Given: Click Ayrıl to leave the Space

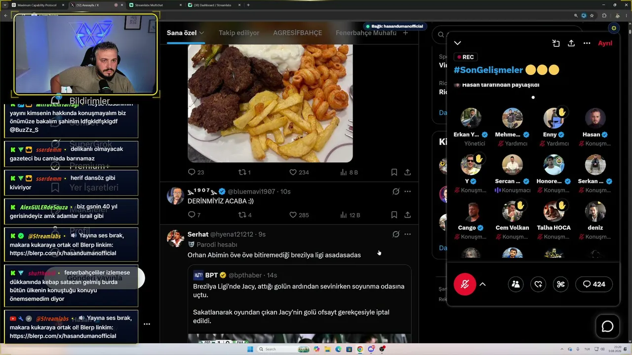Looking at the screenshot, I should click(x=605, y=43).
